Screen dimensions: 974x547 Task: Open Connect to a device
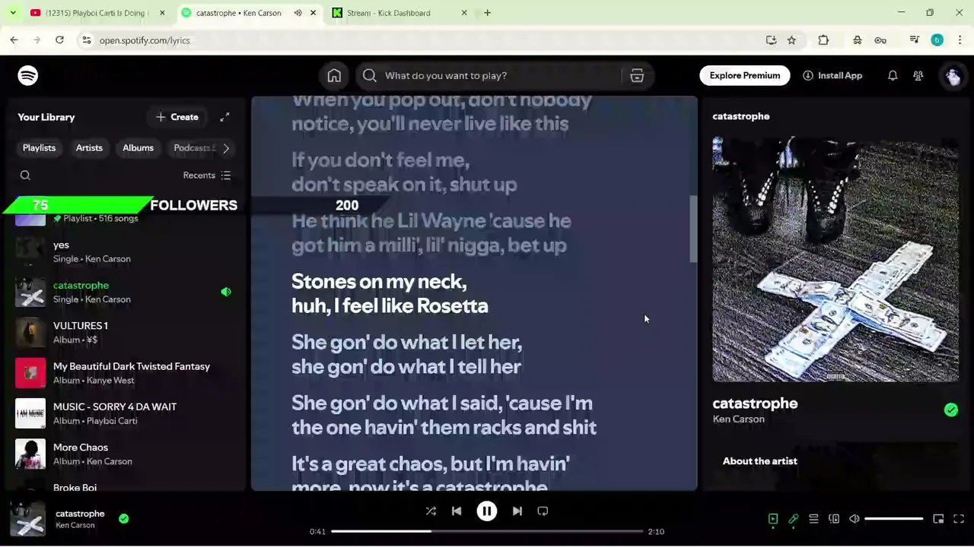pos(834,519)
